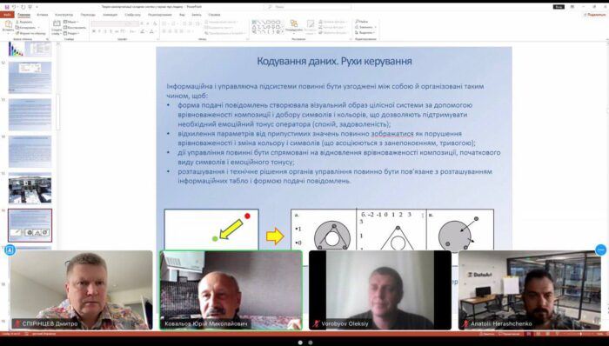Click the blue round button above Herashchenko video
Viewport: 609px width, 346px height.
(x=601, y=250)
